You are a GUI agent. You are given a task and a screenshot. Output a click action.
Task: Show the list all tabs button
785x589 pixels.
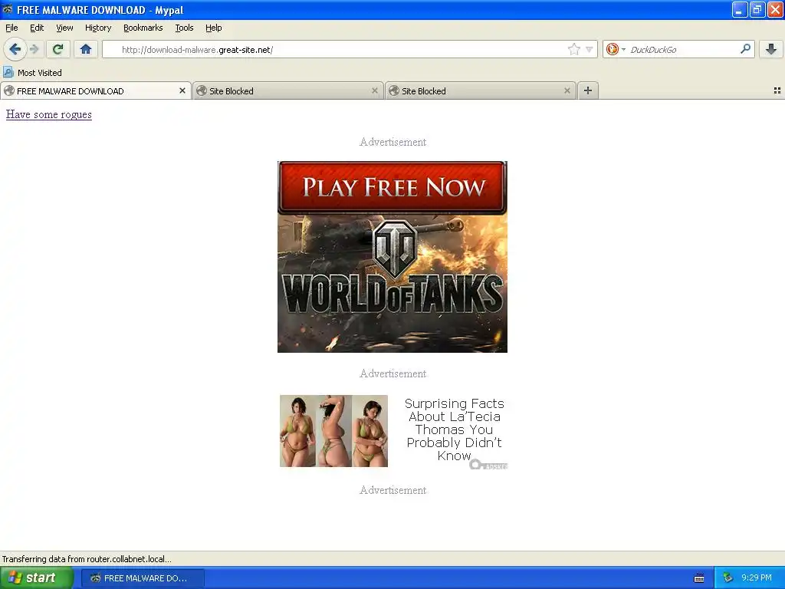(x=777, y=90)
